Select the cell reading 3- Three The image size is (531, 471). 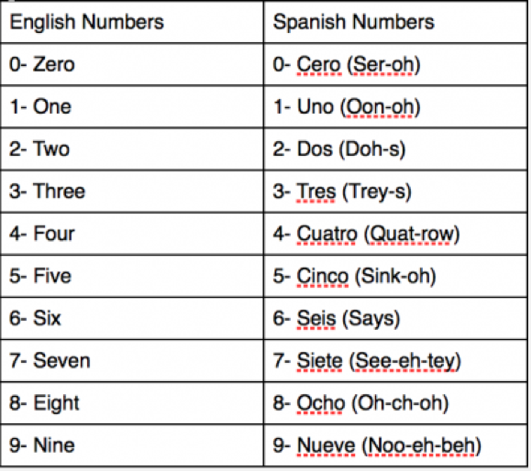click(x=132, y=192)
